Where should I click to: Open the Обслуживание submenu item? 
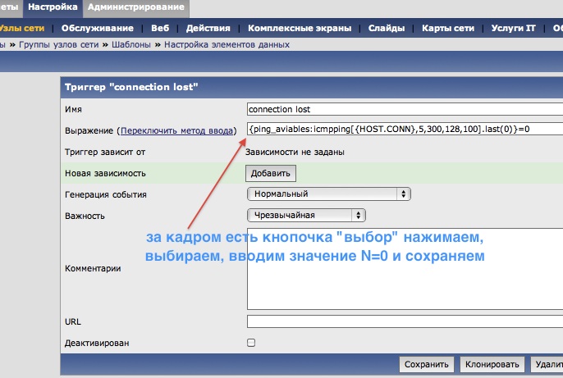point(96,27)
